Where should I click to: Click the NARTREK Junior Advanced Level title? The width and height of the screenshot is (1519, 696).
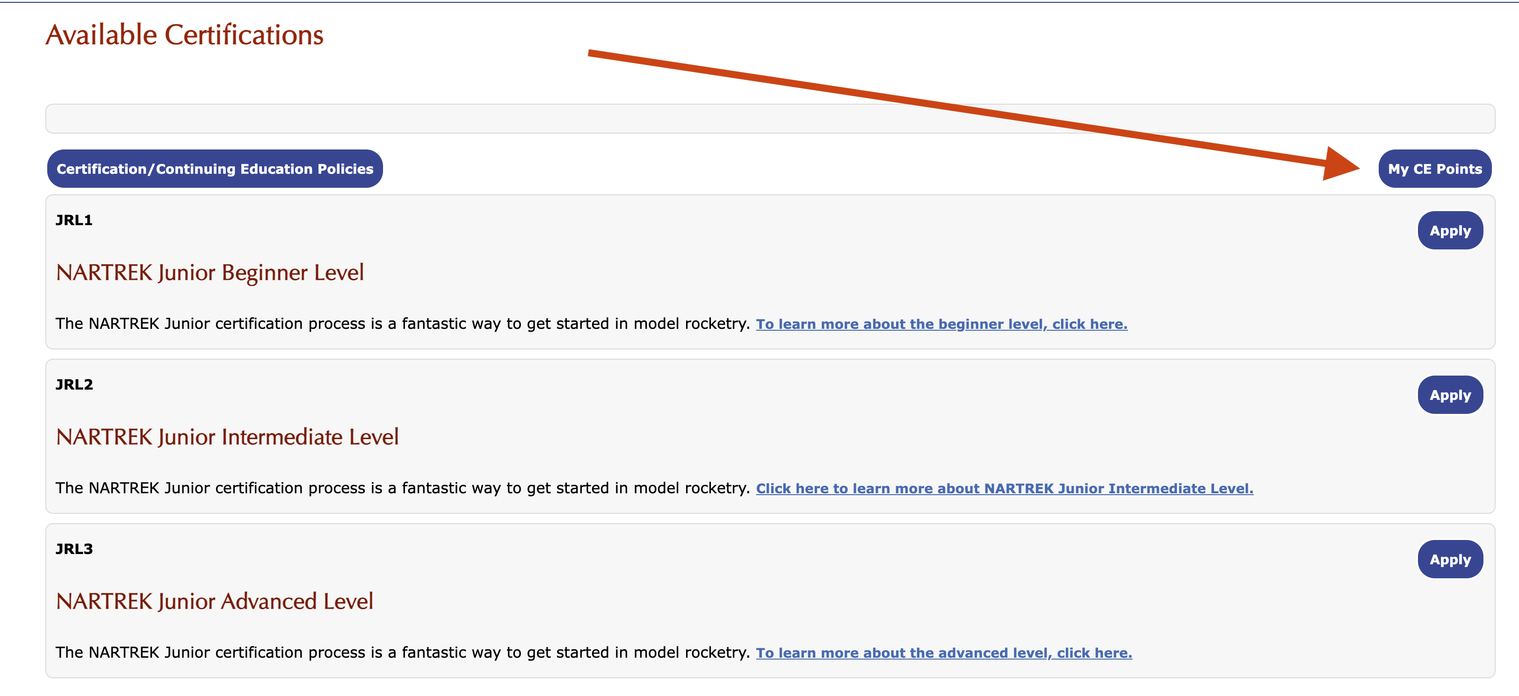point(214,601)
